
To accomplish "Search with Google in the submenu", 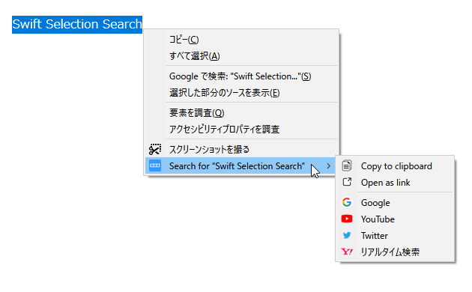I will pyautogui.click(x=395, y=203).
